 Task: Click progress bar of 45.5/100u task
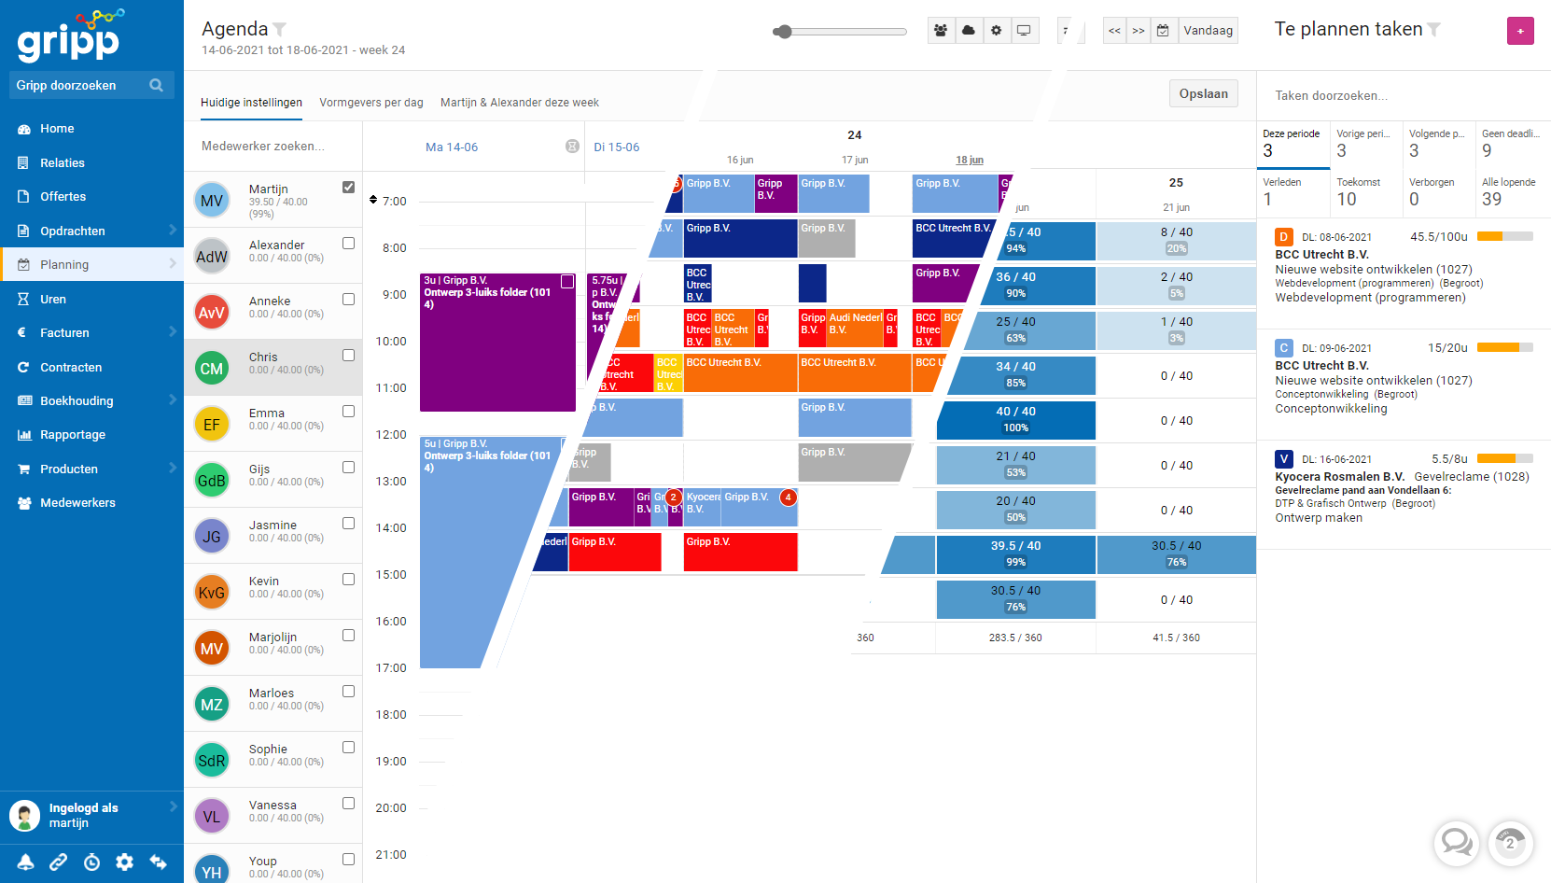pyautogui.click(x=1504, y=237)
